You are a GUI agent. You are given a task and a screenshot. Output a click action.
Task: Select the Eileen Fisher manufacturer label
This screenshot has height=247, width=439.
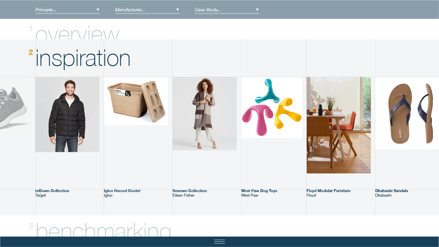183,195
